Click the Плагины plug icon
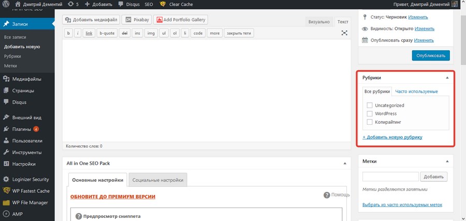The height and width of the screenshot is (221, 466). (6, 129)
